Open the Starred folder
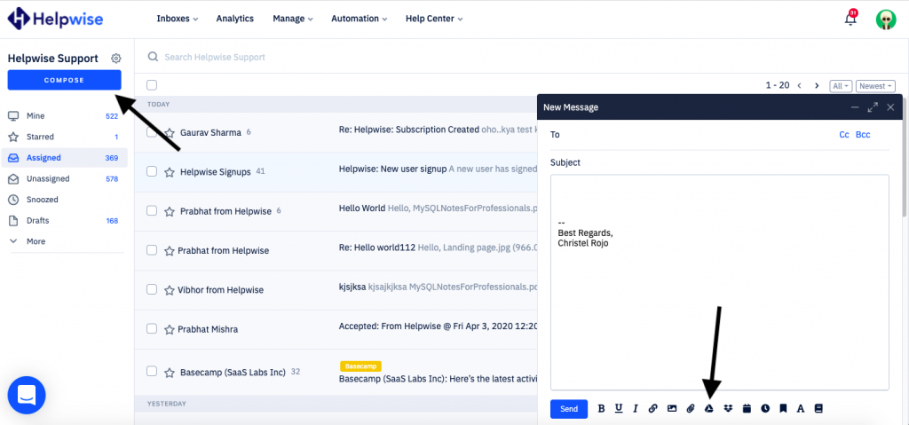Viewport: 909px width, 425px height. pos(64,137)
